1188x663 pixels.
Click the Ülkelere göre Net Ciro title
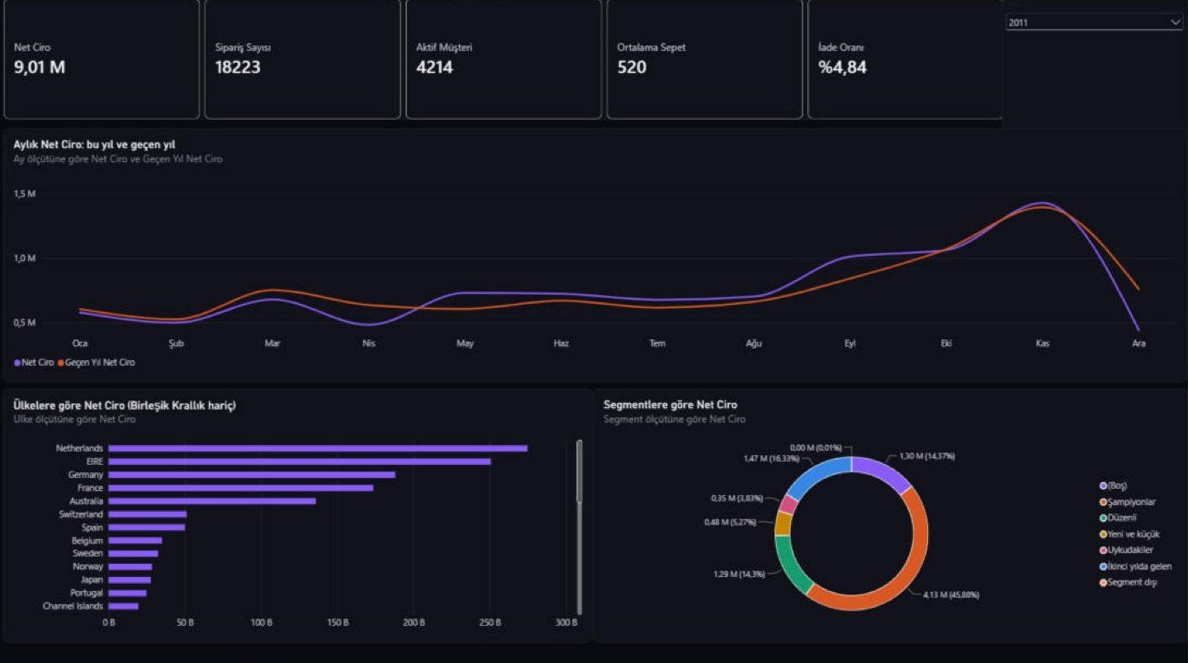(125, 405)
